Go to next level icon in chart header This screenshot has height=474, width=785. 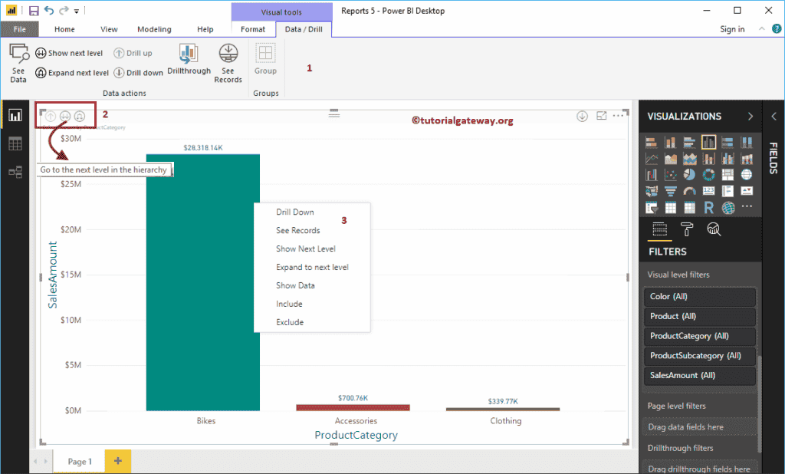coord(65,117)
